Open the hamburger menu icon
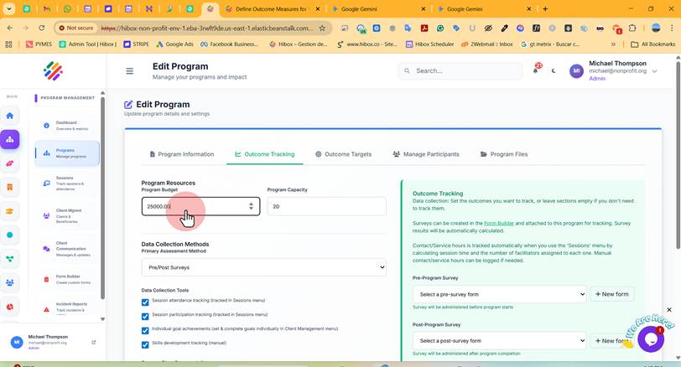This screenshot has height=367, width=681. coord(129,71)
